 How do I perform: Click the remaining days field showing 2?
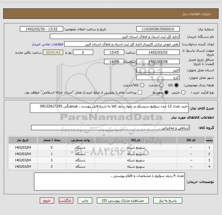[x=83, y=52]
